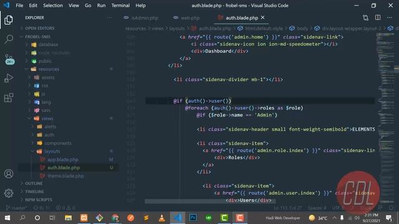Image resolution: width=399 pixels, height=224 pixels.
Task: Open the Search view in activity bar
Action: (x=9, y=39)
